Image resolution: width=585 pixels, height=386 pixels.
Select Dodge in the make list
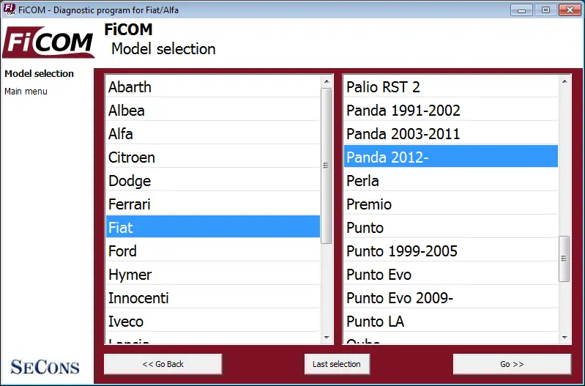[213, 181]
